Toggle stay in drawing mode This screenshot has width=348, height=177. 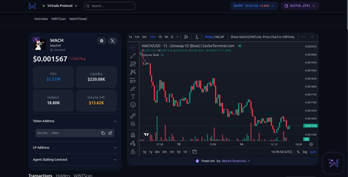pos(133,143)
